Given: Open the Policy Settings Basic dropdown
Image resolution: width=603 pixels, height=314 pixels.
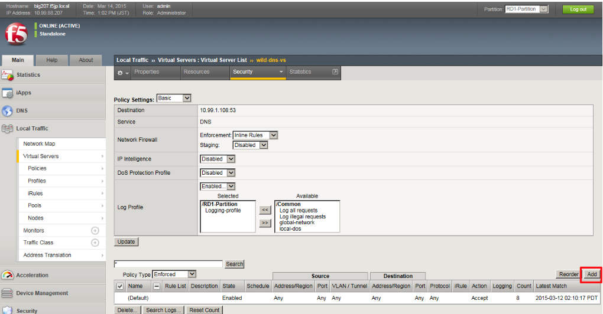Looking at the screenshot, I should click(174, 98).
